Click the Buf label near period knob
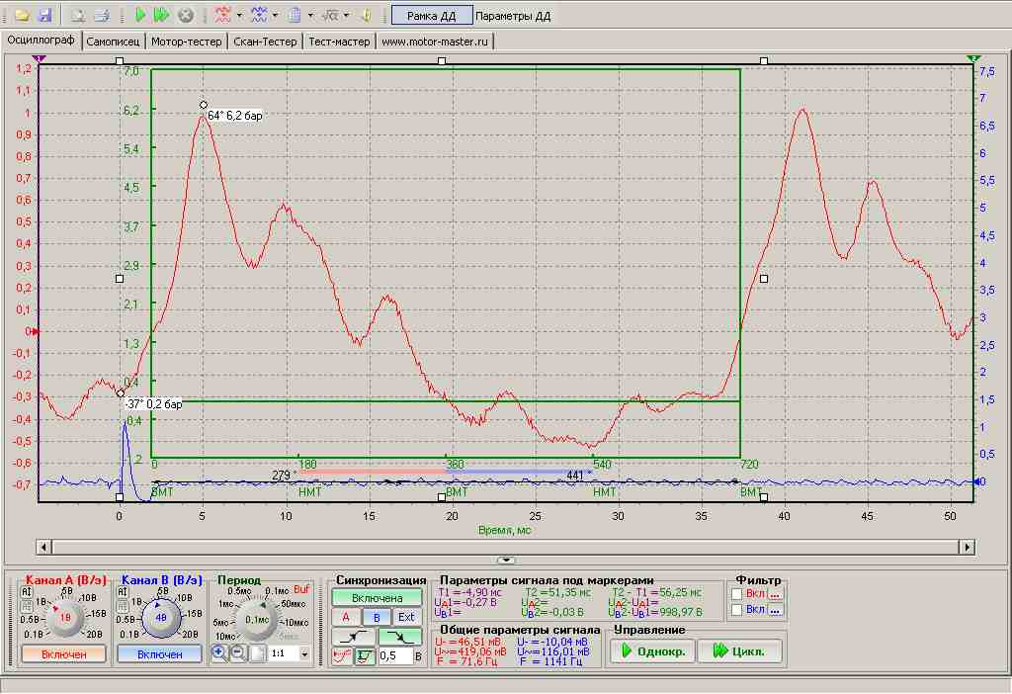 (x=301, y=589)
